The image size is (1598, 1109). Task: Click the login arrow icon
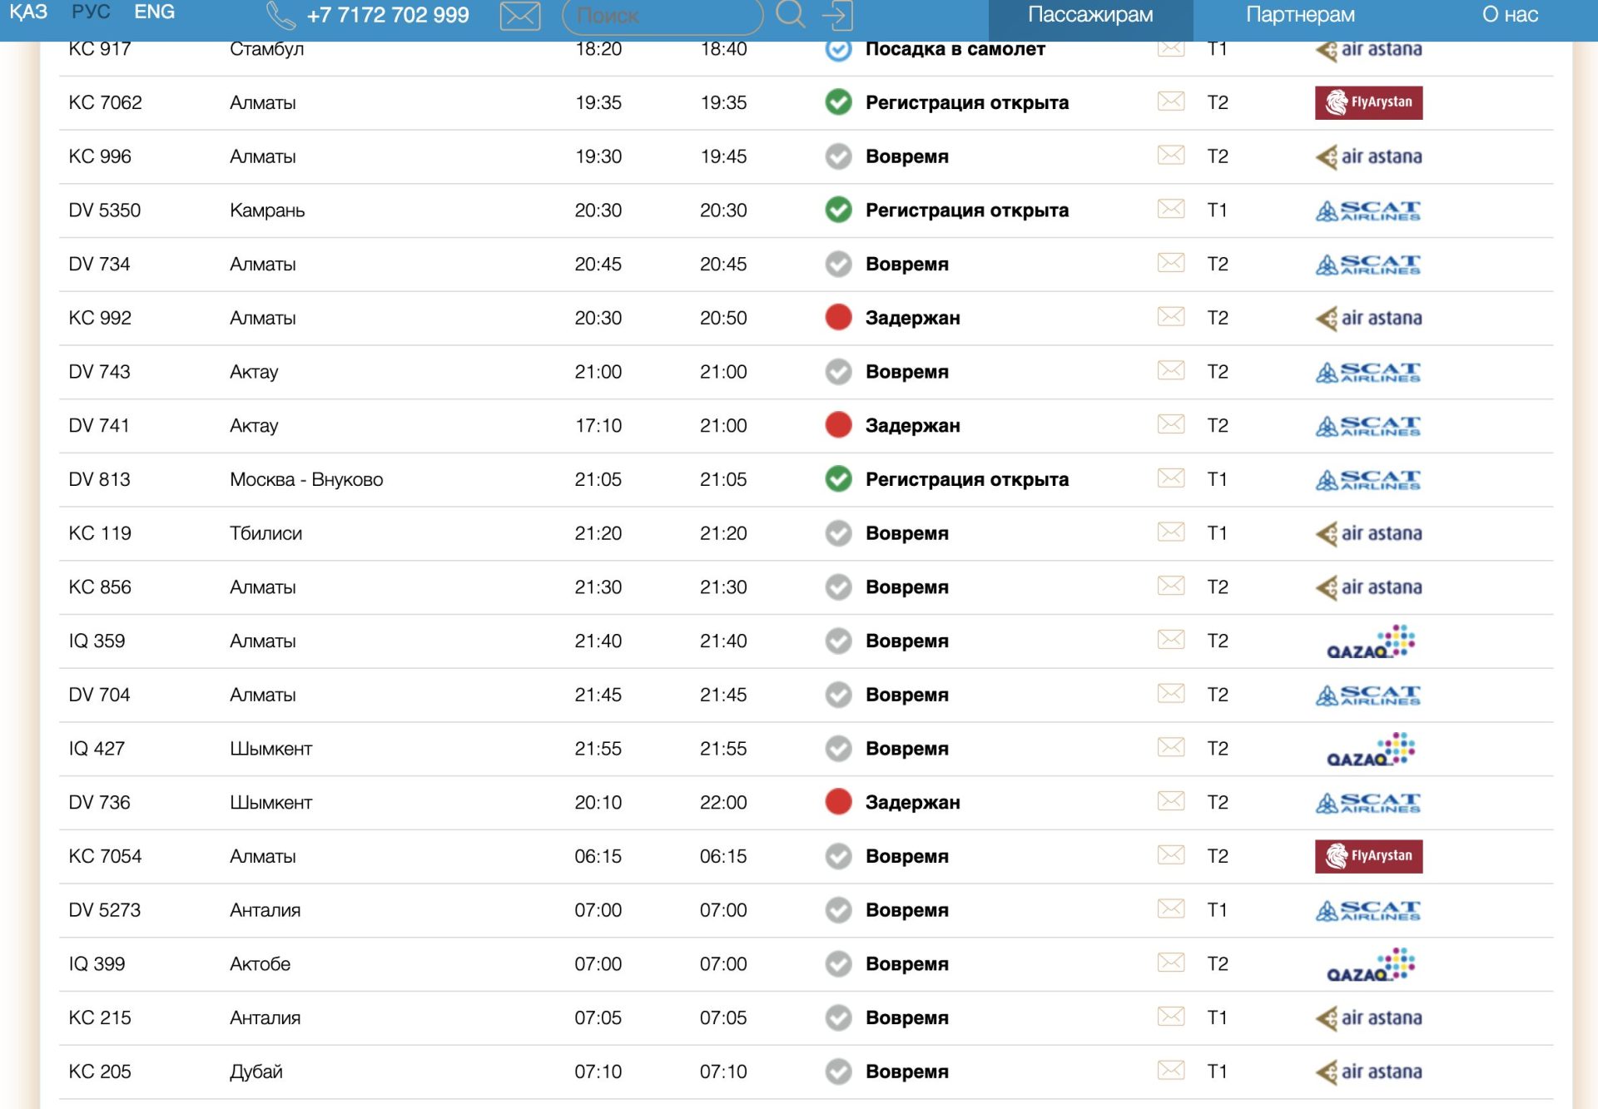tap(837, 15)
